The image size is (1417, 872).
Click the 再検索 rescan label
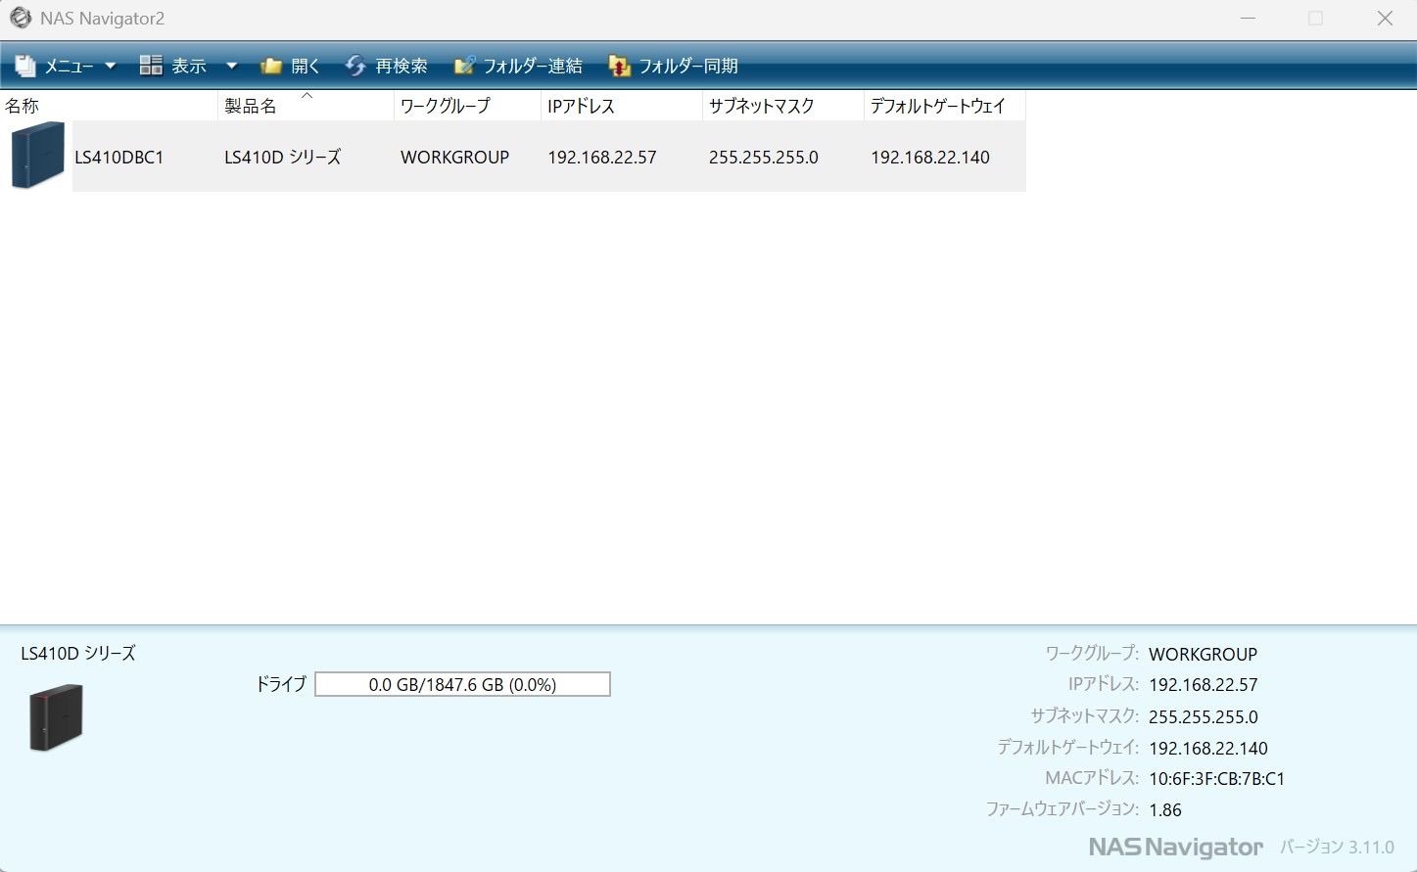401,66
